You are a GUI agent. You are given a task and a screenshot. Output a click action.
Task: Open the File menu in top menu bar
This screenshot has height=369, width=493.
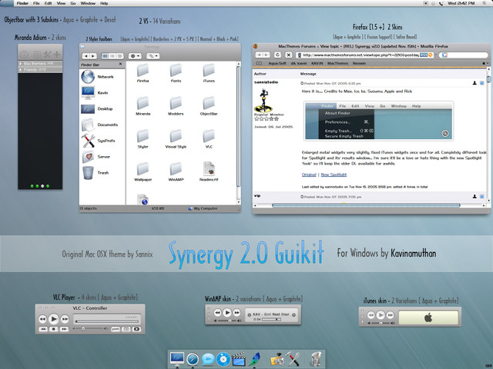click(x=36, y=3)
